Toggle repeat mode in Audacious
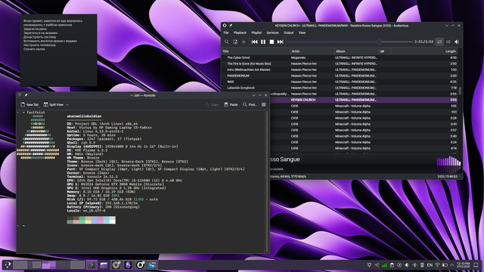Screen dimensions: 484x272 (x=439, y=42)
